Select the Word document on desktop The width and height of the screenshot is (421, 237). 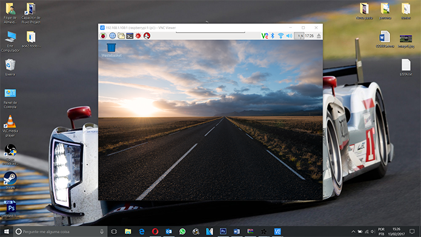(x=385, y=39)
